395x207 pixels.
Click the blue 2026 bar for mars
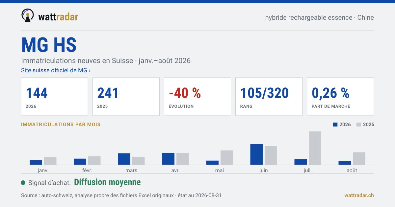coord(124,159)
